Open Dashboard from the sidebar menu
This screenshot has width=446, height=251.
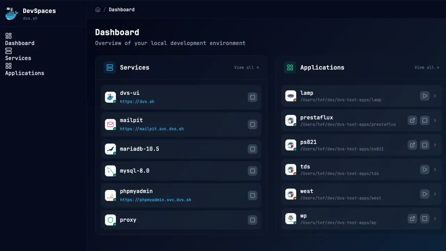pos(20,43)
